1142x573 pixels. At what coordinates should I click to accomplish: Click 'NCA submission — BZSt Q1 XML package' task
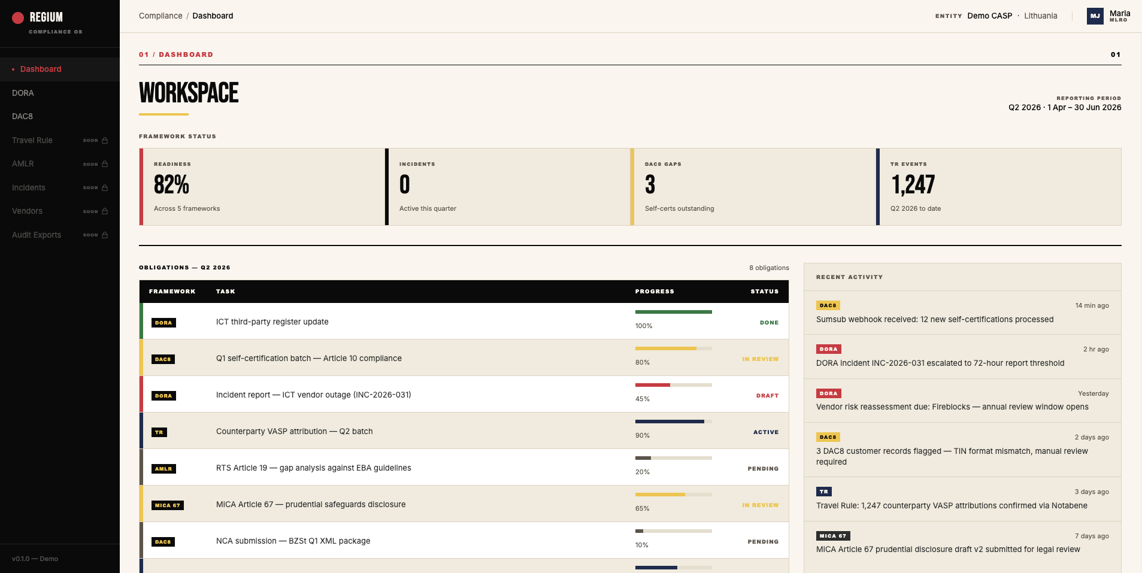point(293,541)
